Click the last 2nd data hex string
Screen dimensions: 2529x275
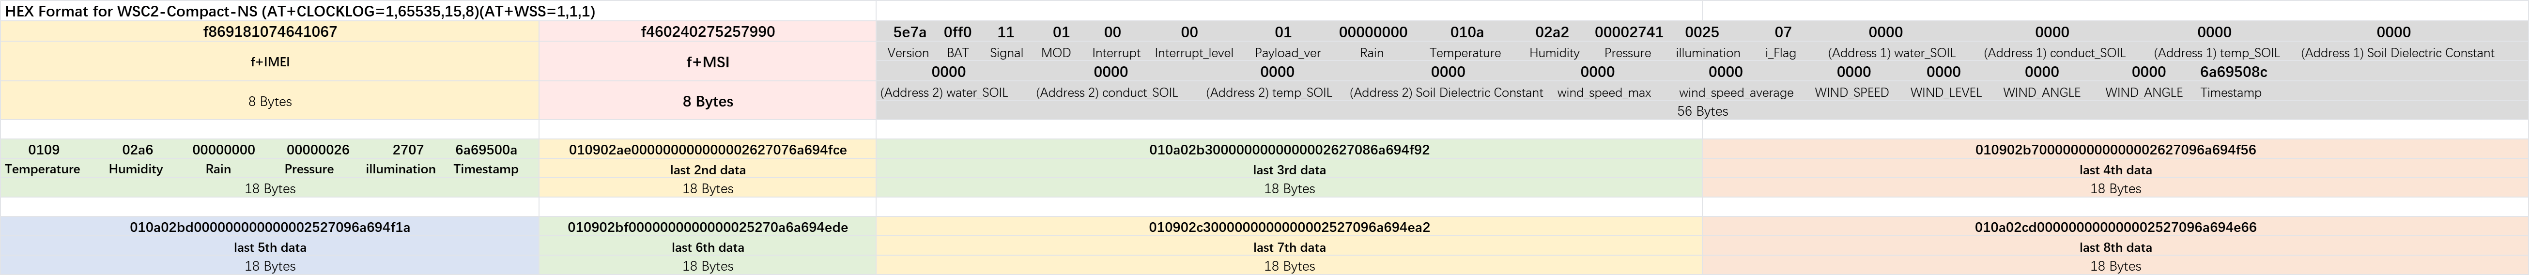pos(708,150)
